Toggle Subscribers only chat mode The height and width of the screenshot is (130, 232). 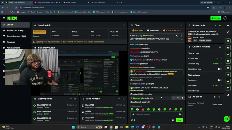coord(219,69)
